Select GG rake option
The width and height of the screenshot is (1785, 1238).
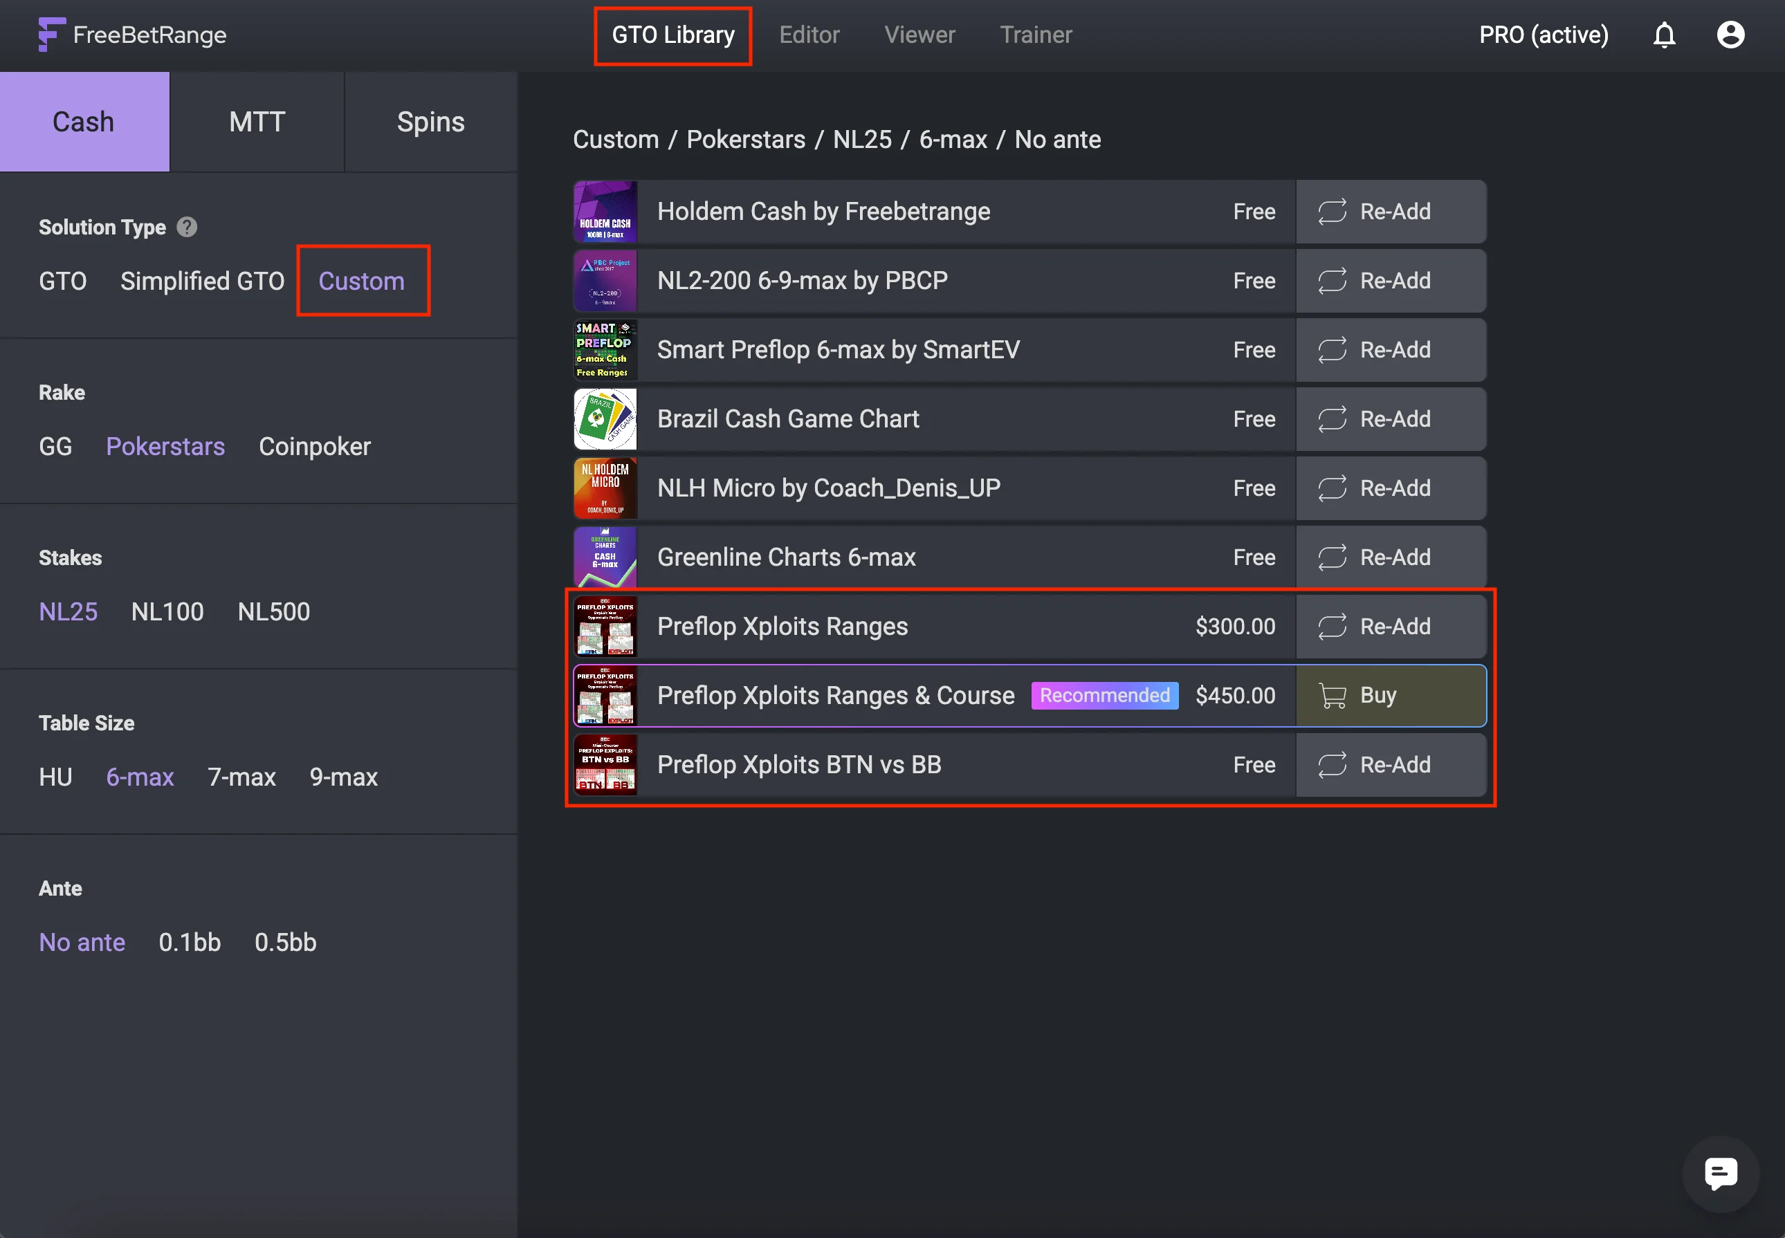tap(55, 446)
